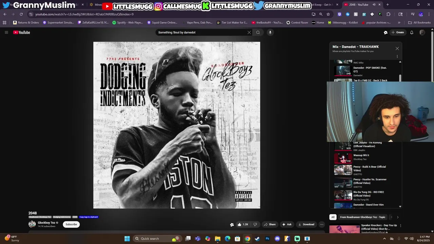Open the Shazam extension icon
This screenshot has height=244, width=434.
(348, 14)
